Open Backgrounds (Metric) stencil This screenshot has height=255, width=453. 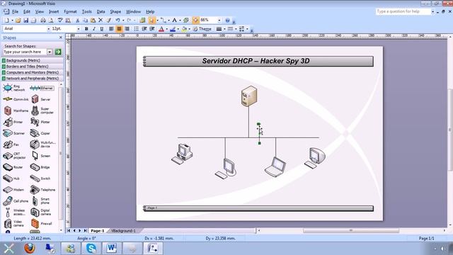[33, 60]
